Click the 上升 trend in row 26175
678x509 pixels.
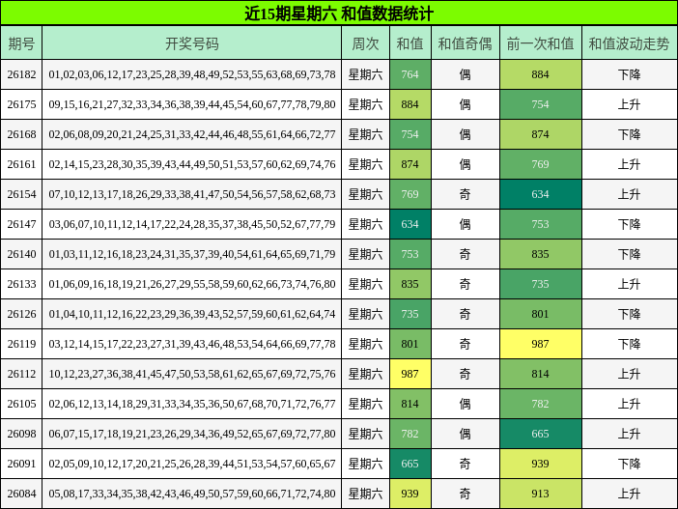[x=630, y=104]
